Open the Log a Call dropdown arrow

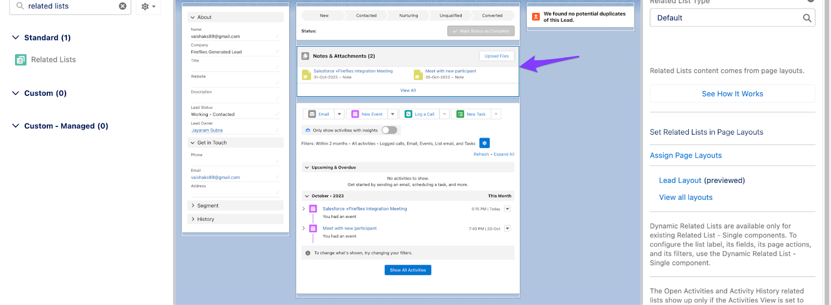[x=445, y=114]
